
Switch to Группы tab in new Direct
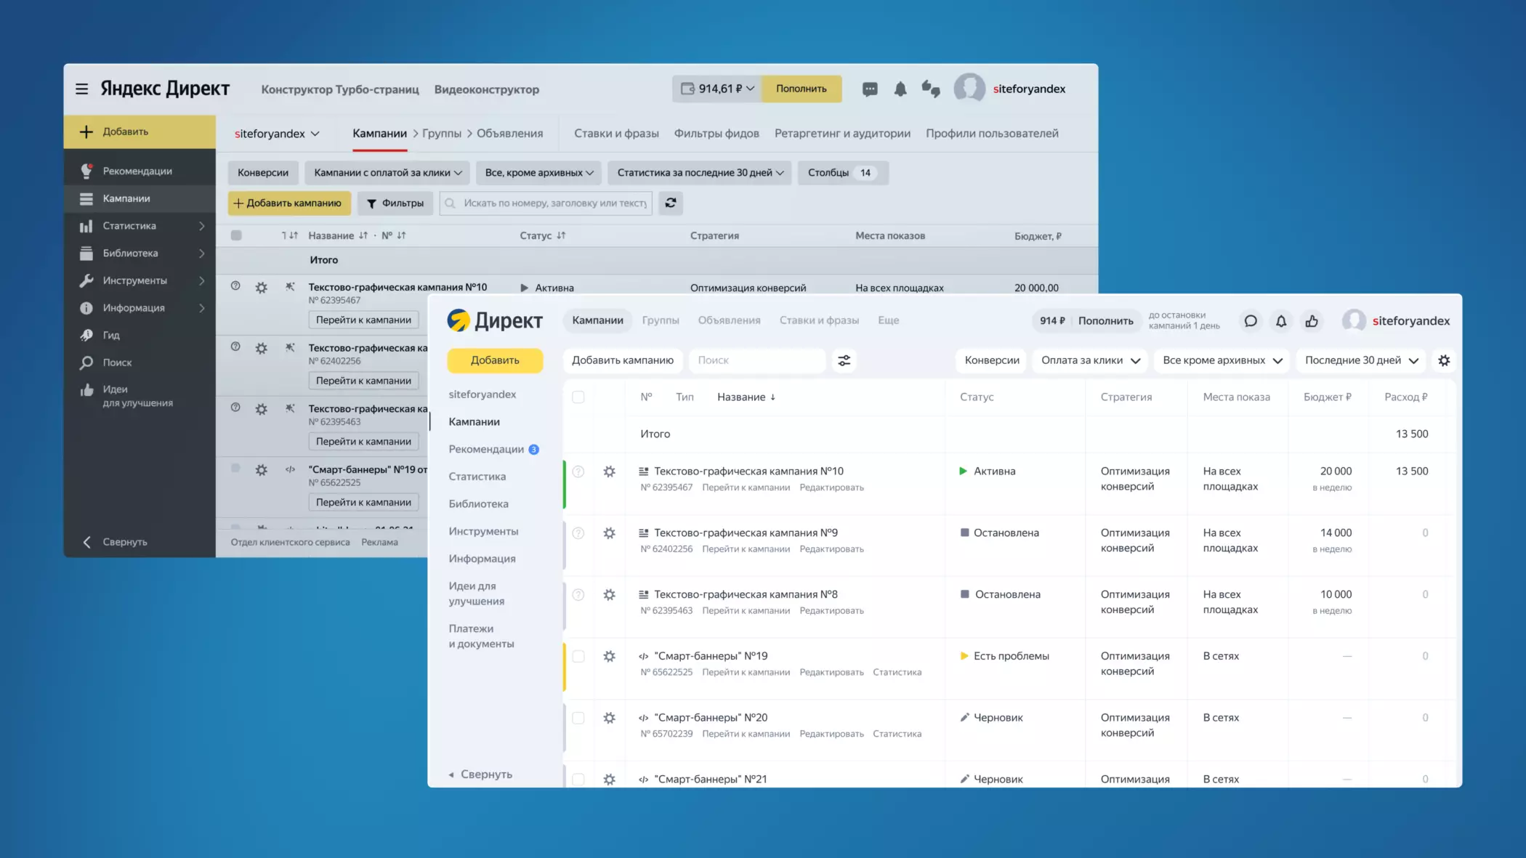pyautogui.click(x=661, y=320)
